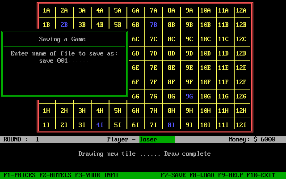
Task: Click 'Enter name of file to save as:' prompt
Action: pos(64,54)
